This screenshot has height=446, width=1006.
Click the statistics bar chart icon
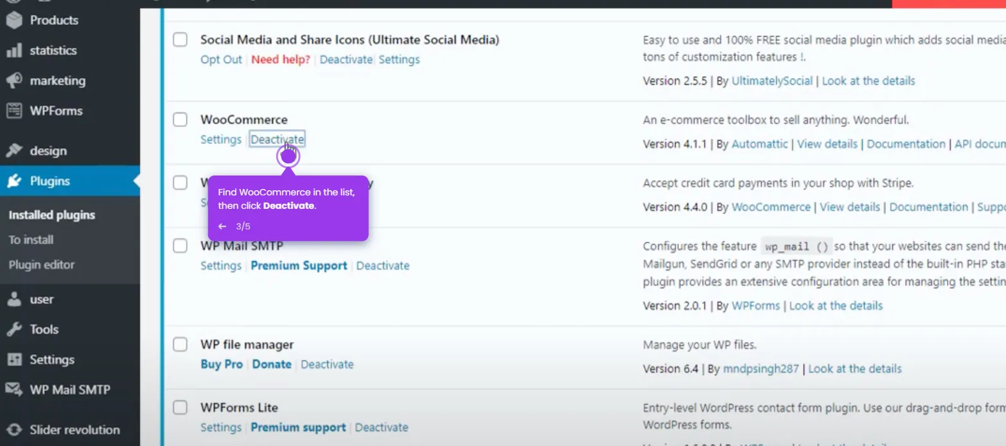tap(14, 50)
